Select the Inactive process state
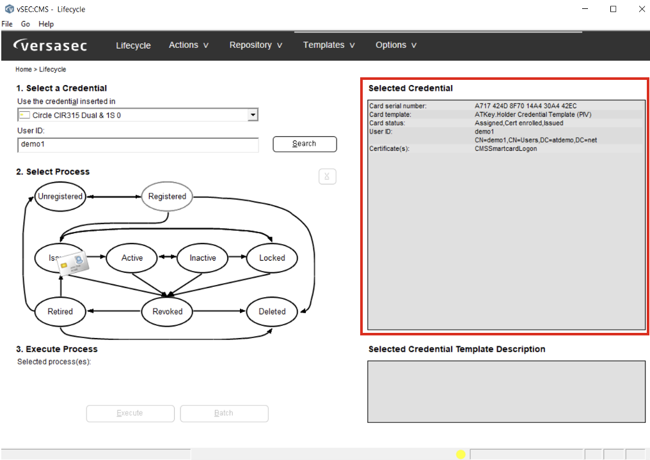 tap(203, 258)
